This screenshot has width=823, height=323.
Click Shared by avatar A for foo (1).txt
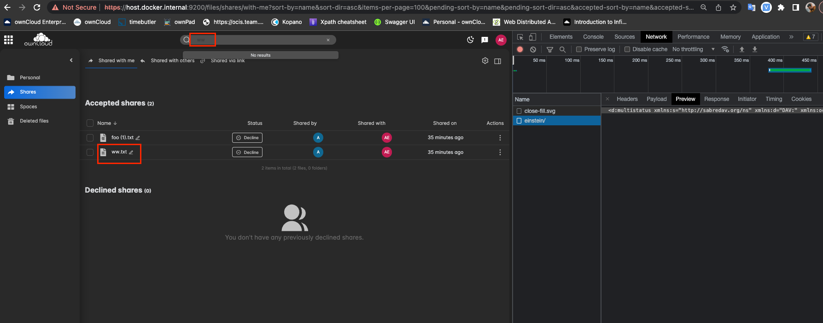pos(318,137)
